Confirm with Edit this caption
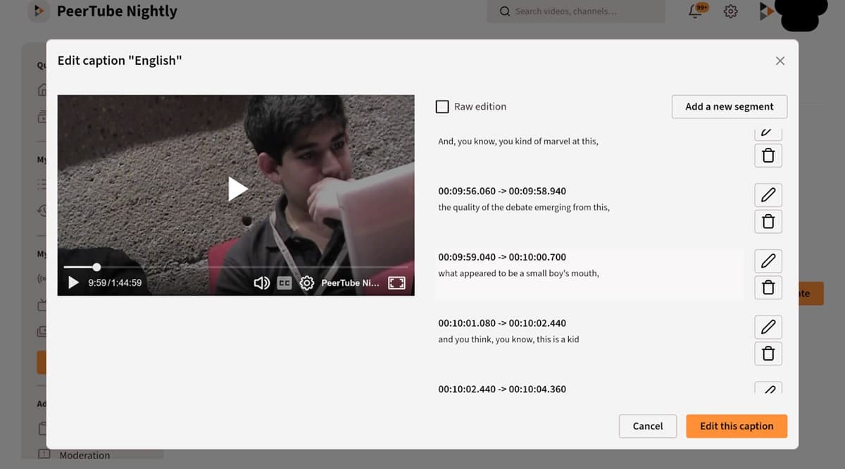The image size is (845, 469). 737,426
